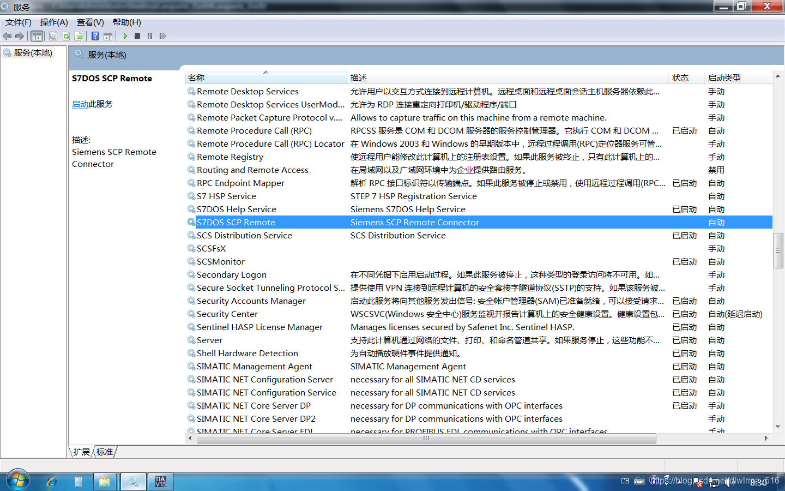The image size is (785, 491).
Task: Select Shell Hardware Detection service
Action: [x=247, y=354]
